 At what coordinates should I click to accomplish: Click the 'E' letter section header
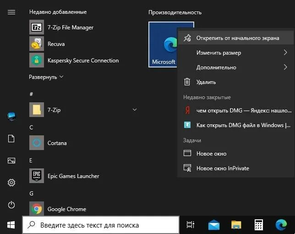point(31,160)
